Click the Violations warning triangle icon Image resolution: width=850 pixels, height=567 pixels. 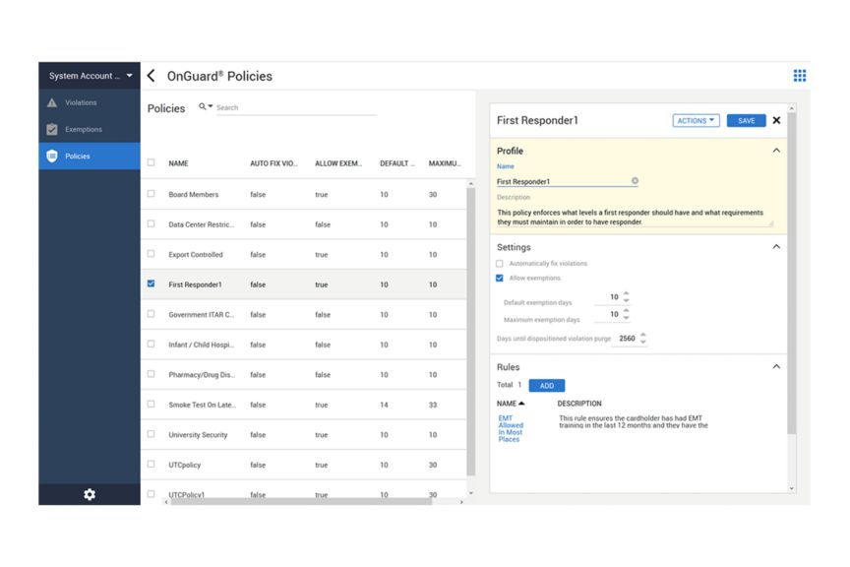52,102
